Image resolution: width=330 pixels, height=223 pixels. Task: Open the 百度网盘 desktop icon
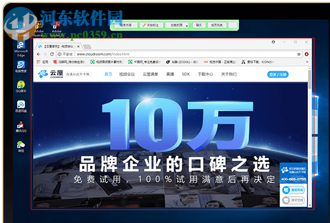click(21, 107)
